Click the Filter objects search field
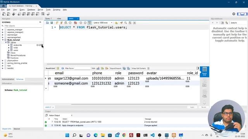The width and height of the screenshot is (248, 139). pyautogui.click(x=23, y=26)
